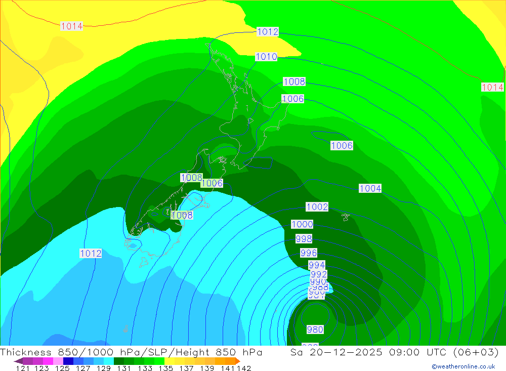Select the 1002 pressure label
Screen dimensions: 506x371
click(x=317, y=207)
